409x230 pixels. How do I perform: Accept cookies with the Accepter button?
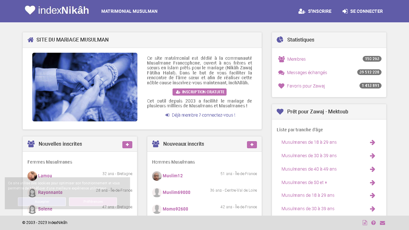pyautogui.click(x=42, y=202)
